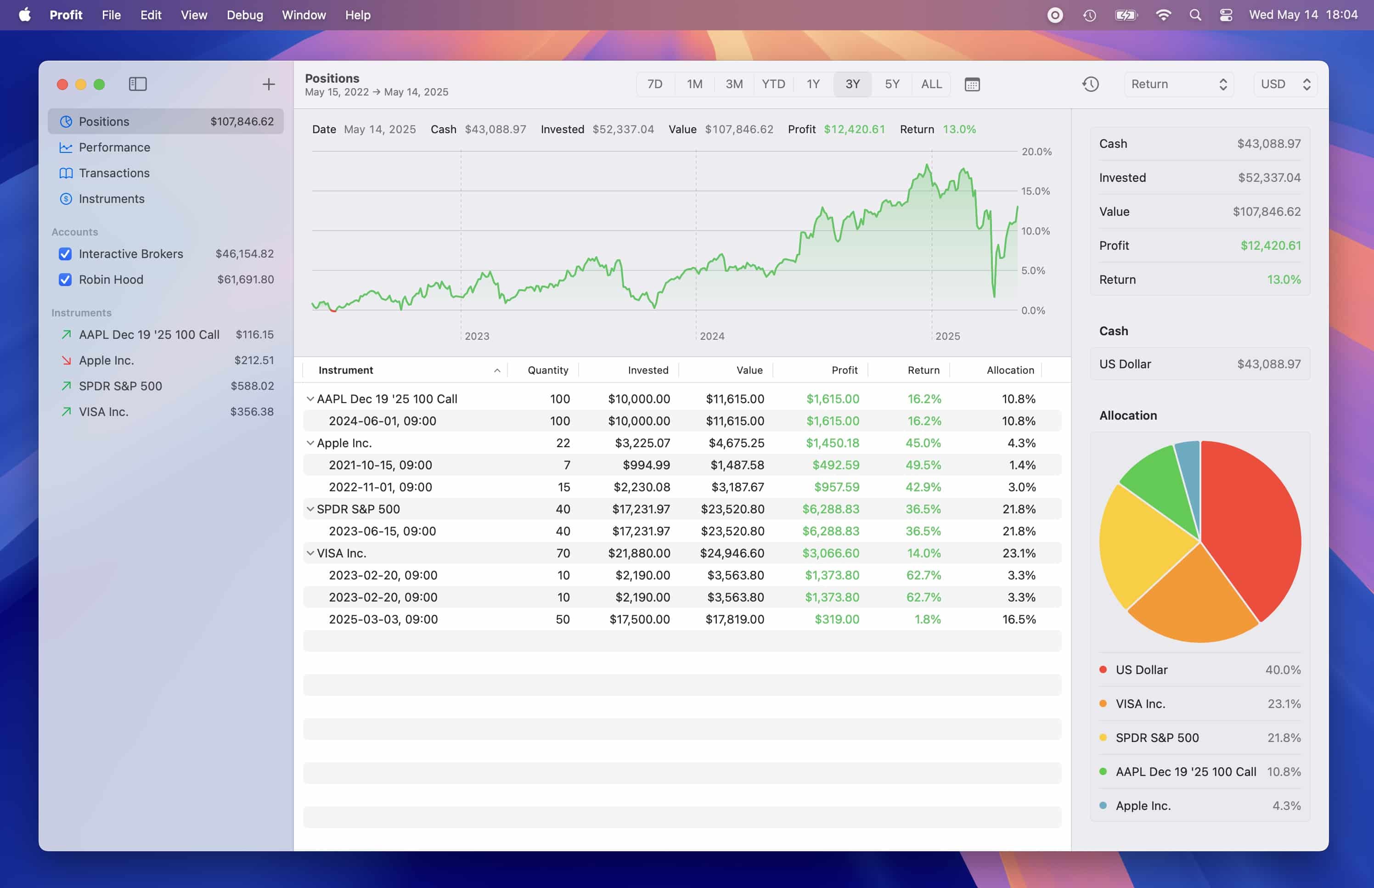Open the USD currency dropdown
This screenshot has width=1374, height=888.
[1284, 84]
